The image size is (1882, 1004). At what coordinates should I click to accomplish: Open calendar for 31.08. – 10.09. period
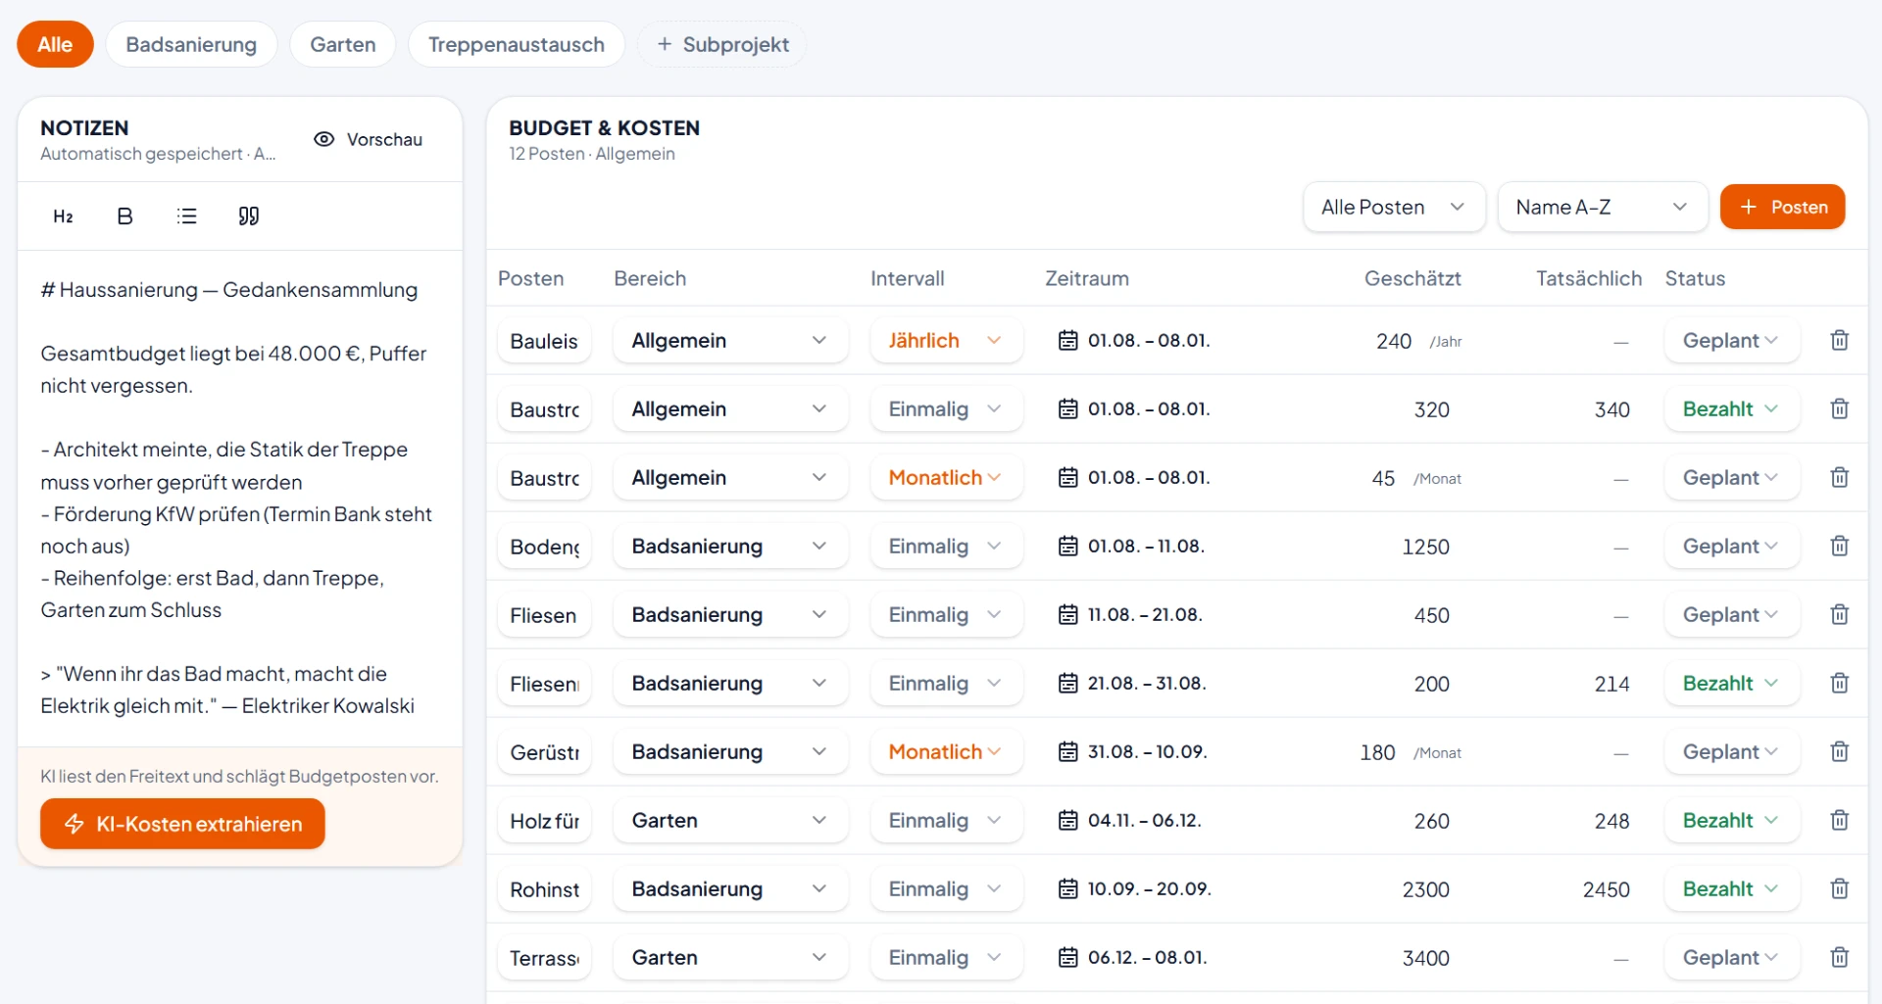[1067, 751]
